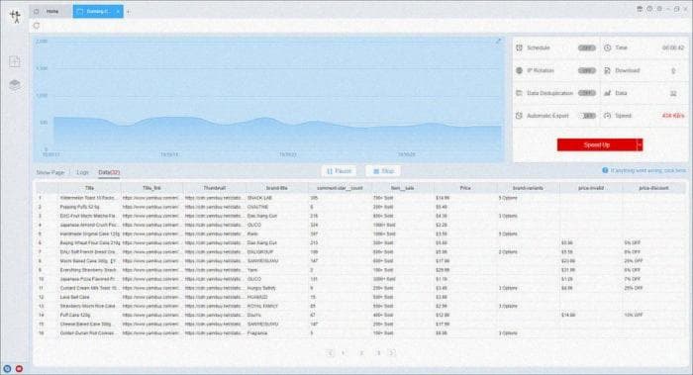The width and height of the screenshot is (693, 375).
Task: Click the Speed gauge icon
Action: [608, 116]
